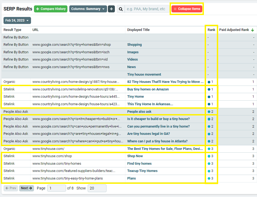The image size is (257, 197).
Task: Click rank dot for Buy tiny homes on Amazon
Action: pyautogui.click(x=209, y=89)
